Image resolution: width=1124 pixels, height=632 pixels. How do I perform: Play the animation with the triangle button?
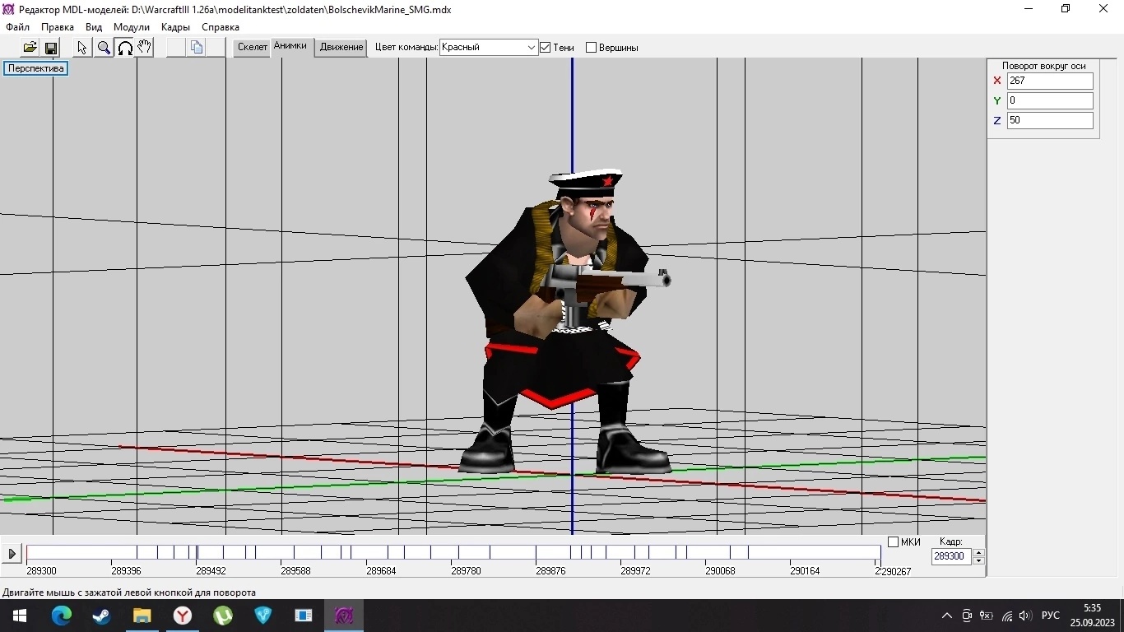coord(12,554)
